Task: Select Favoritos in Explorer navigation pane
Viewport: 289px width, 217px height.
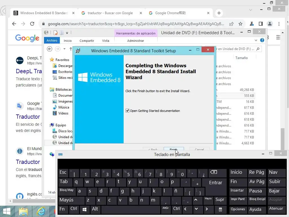Action: [62, 60]
